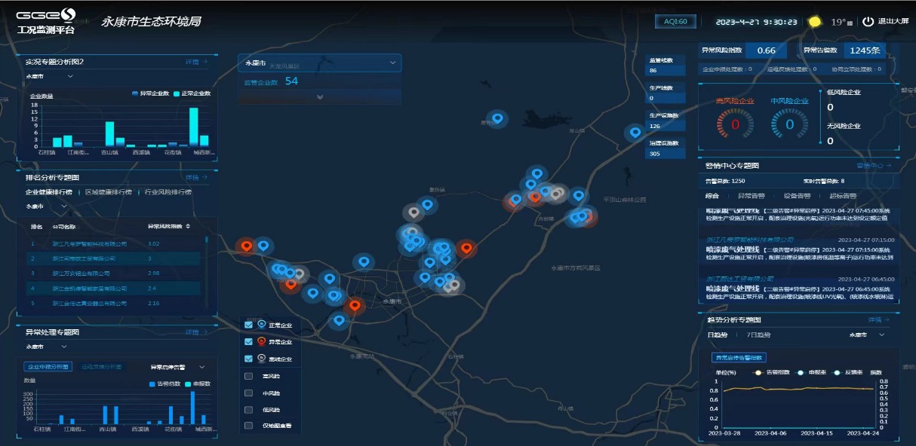
Task: Click the 异常启停告警指数 button in trend panel
Action: (739, 358)
